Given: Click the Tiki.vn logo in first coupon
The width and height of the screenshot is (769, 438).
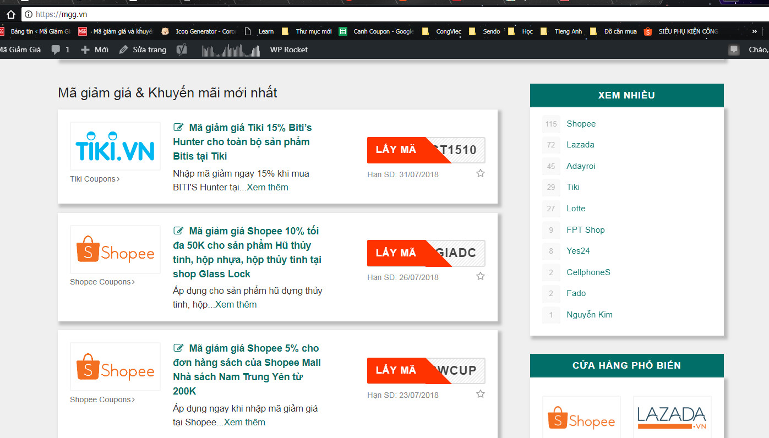Looking at the screenshot, I should [115, 146].
